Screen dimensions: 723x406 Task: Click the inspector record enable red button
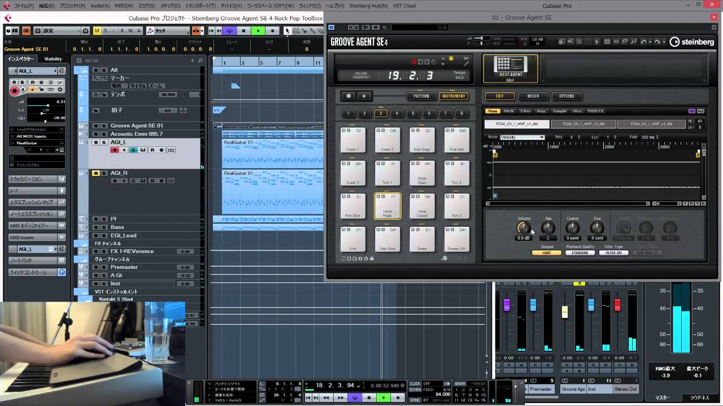pos(15,90)
